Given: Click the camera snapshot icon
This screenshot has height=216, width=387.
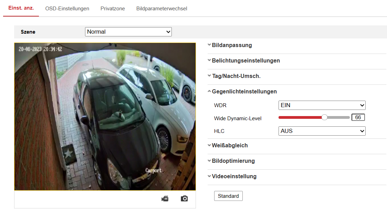Looking at the screenshot, I should [184, 198].
